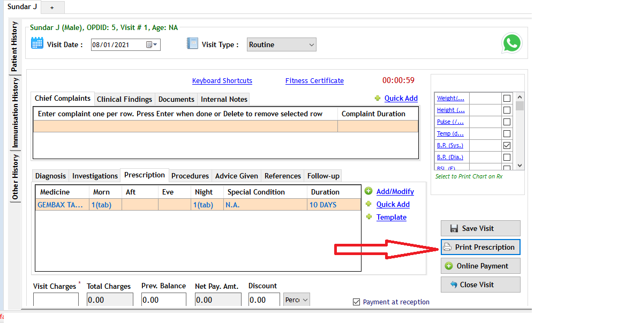Click the green plus icon beside Quick Add

tap(378, 98)
